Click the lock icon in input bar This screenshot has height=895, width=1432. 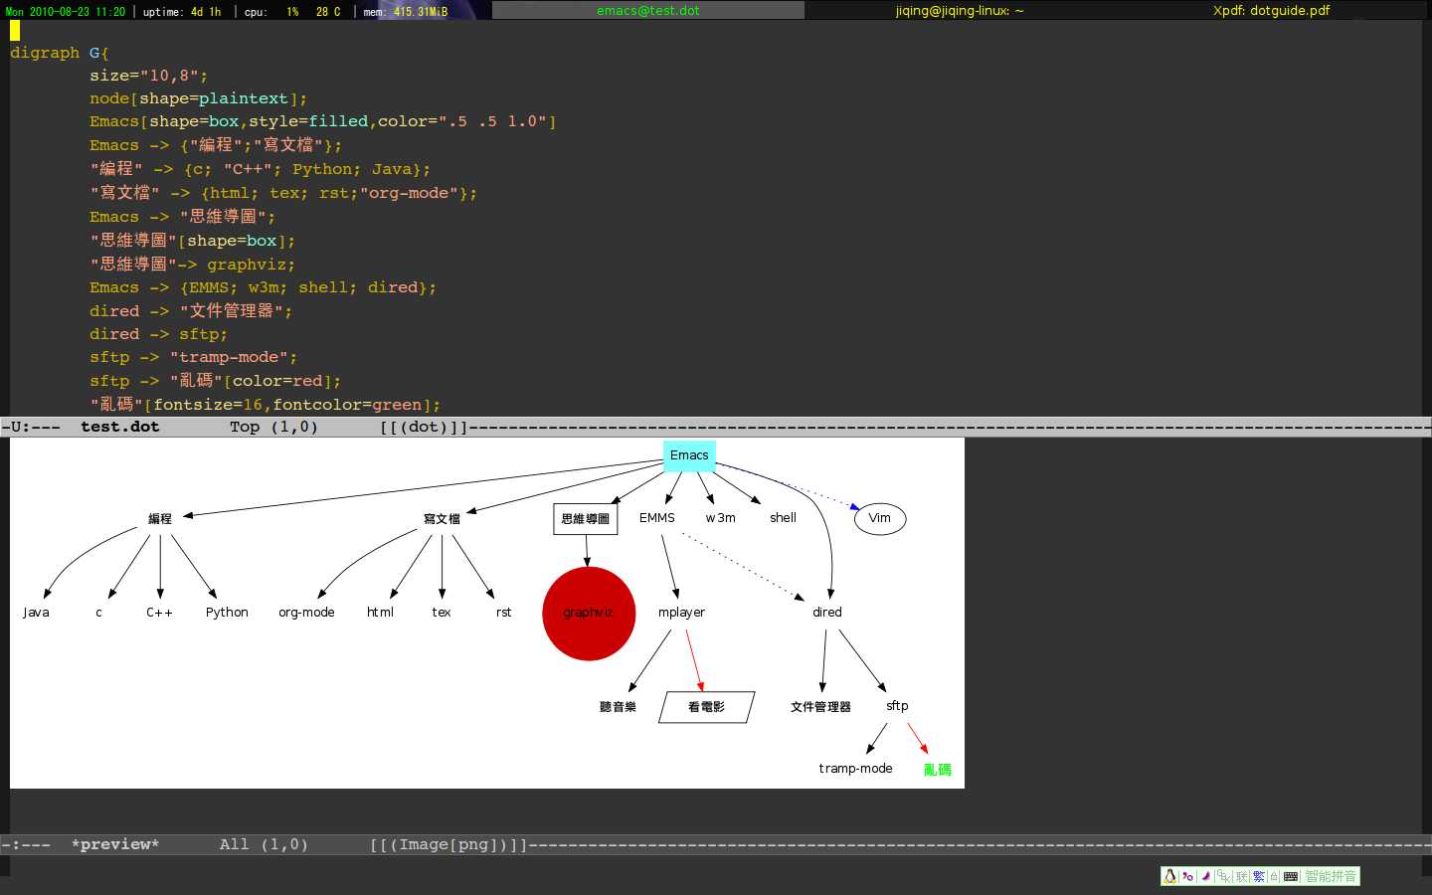click(x=1274, y=876)
